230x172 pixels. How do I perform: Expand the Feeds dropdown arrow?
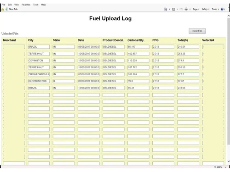(x=178, y=9)
